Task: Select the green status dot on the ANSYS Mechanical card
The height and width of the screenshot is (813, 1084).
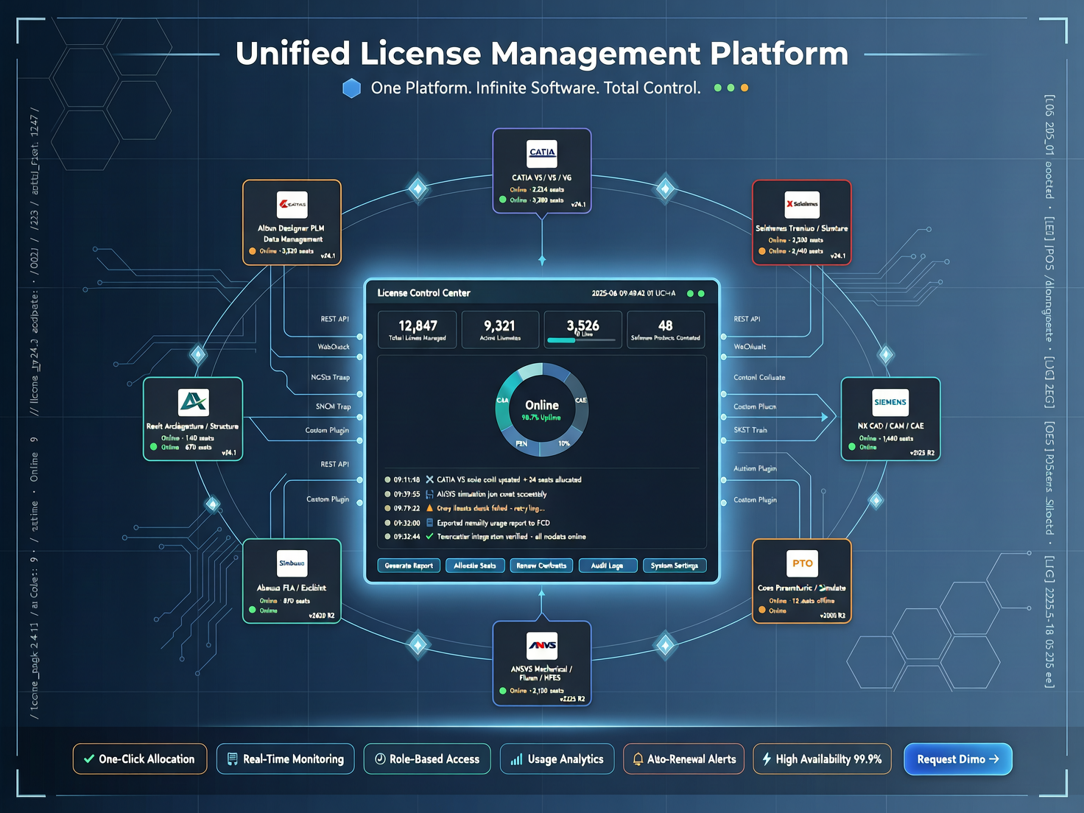Action: (x=503, y=691)
